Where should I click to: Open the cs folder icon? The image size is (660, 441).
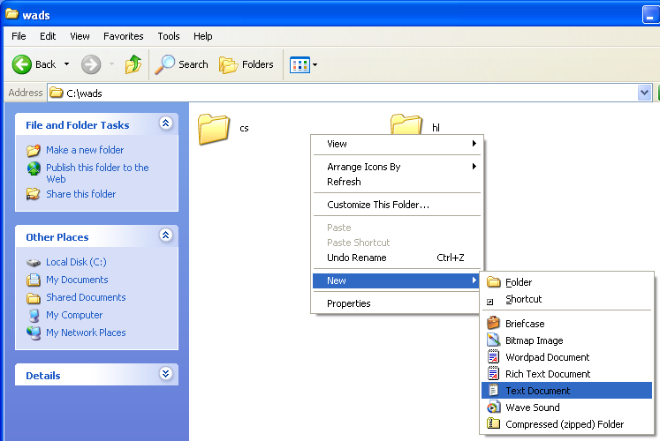[x=214, y=129]
